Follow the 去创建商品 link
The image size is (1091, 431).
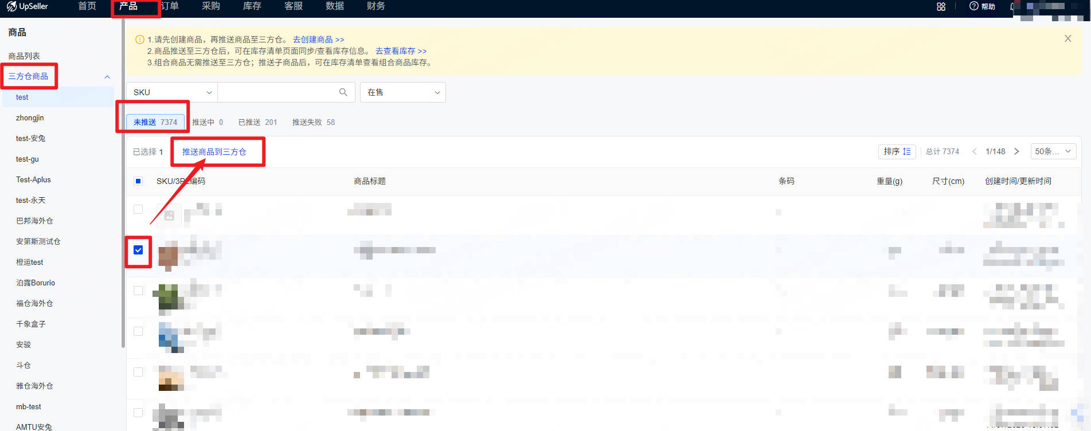[319, 40]
